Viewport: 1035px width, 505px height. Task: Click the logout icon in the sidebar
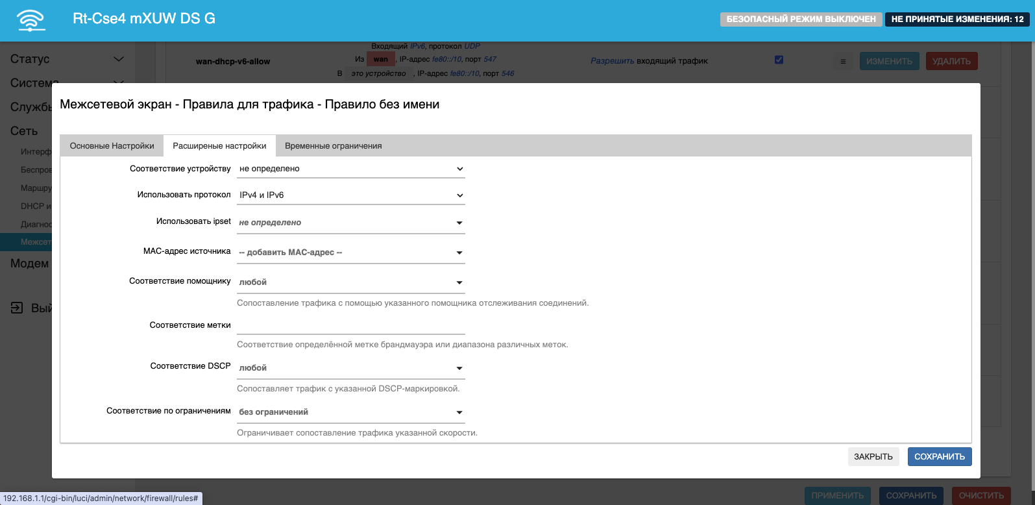[x=17, y=308]
